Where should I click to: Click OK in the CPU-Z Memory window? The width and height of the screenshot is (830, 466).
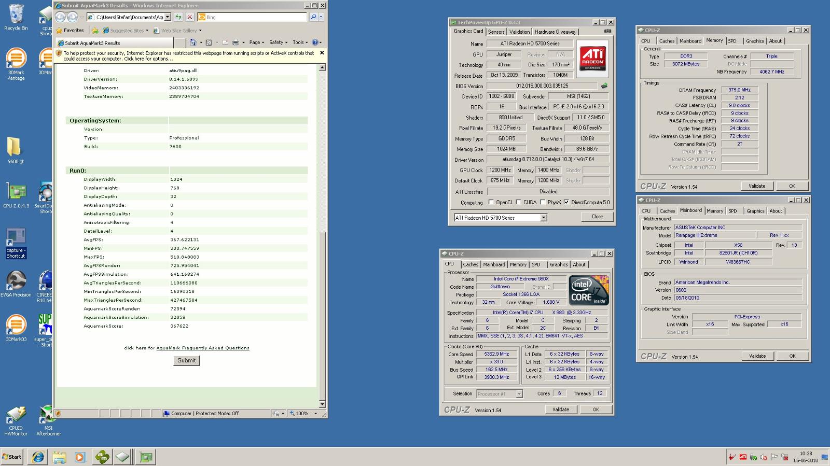[x=792, y=186]
